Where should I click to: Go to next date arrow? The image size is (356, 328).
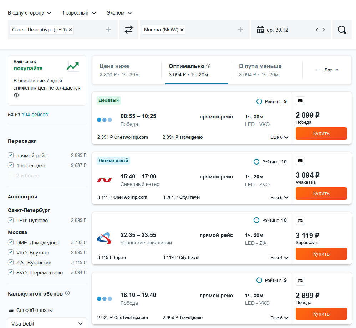point(324,30)
